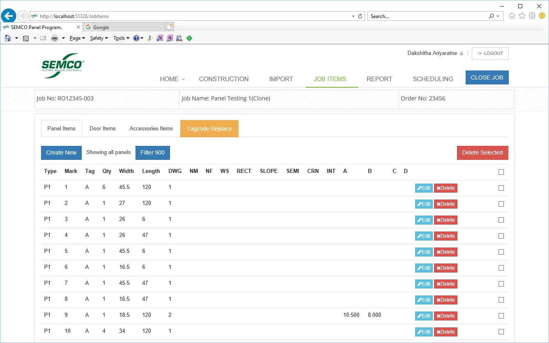Click the favorites star icon
Image resolution: width=549 pixels, height=343 pixels.
(522, 16)
